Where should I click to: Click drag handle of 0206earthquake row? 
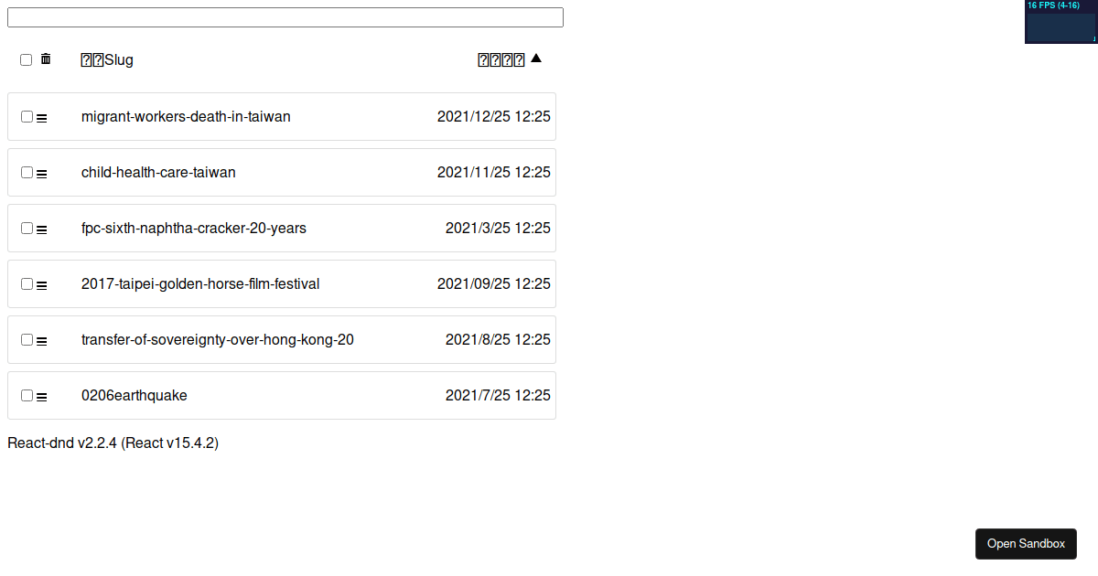pos(41,396)
